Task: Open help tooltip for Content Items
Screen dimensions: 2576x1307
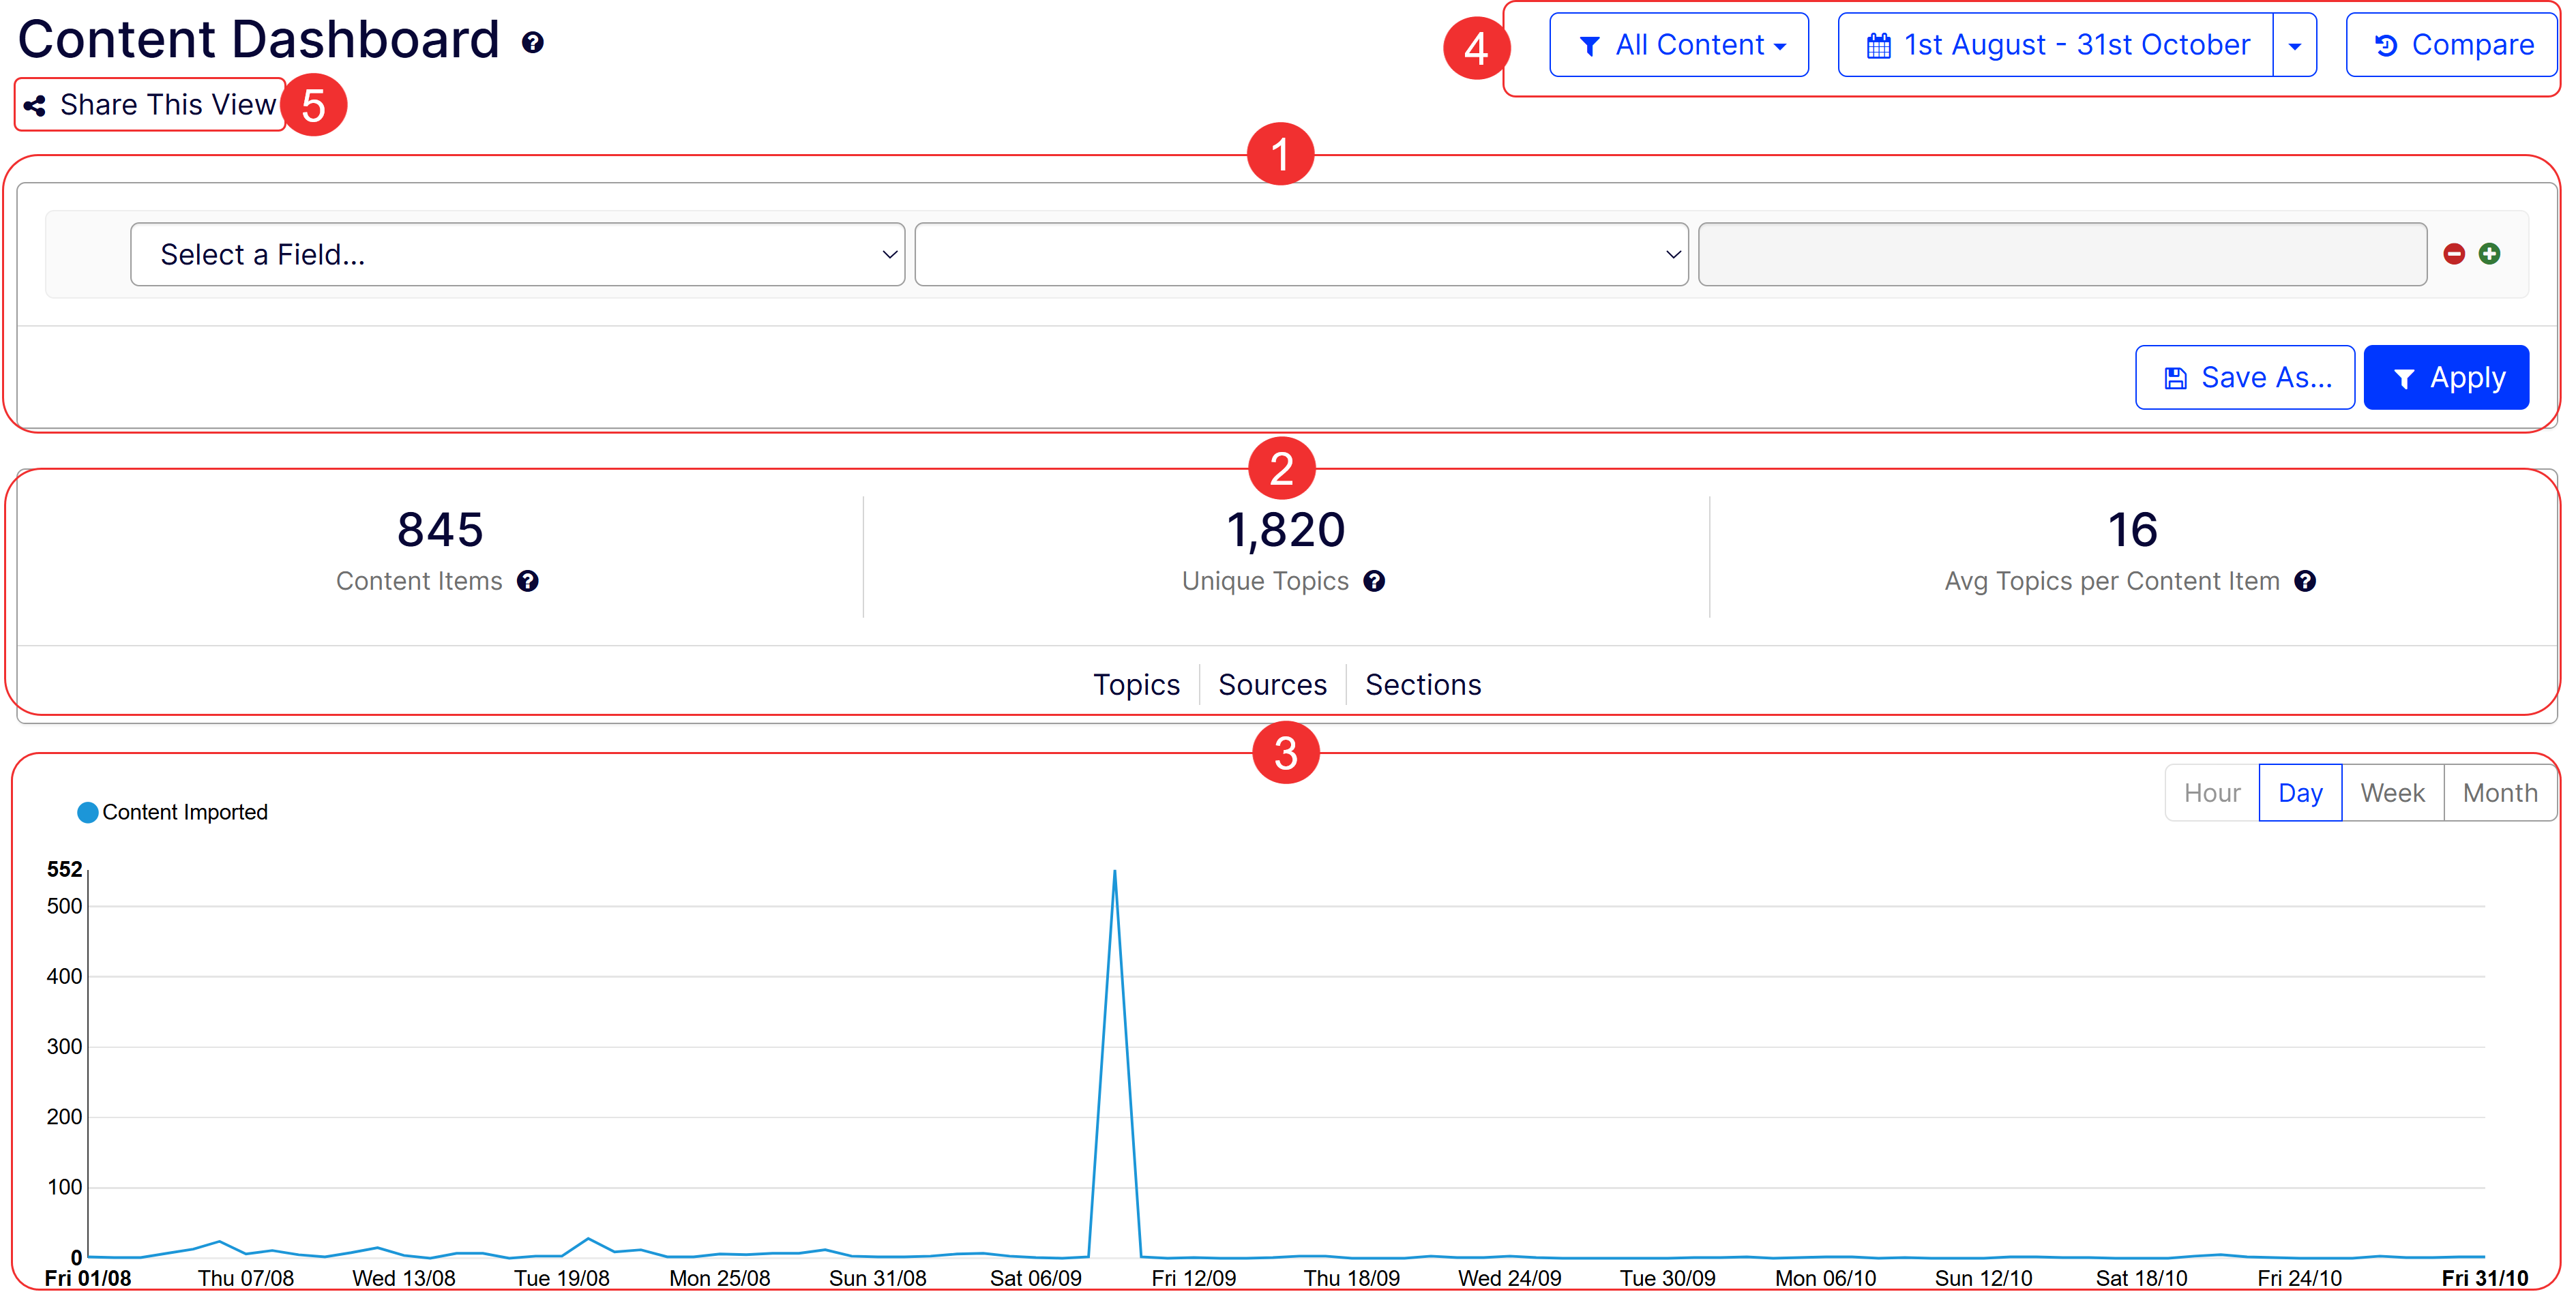Action: click(528, 581)
